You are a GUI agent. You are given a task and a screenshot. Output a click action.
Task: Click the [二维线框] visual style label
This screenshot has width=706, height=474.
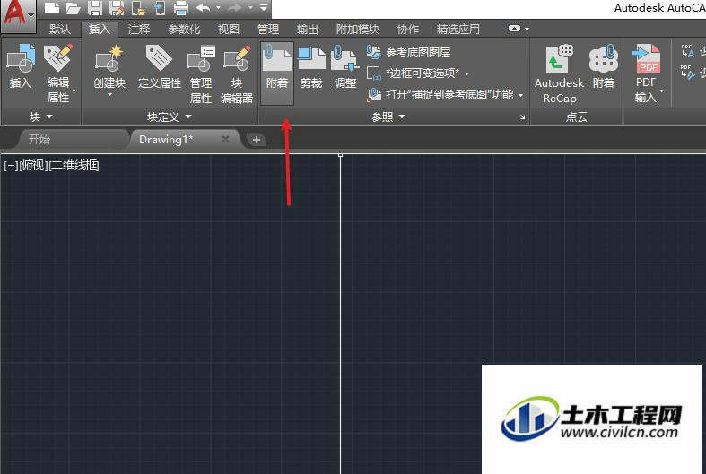(74, 166)
